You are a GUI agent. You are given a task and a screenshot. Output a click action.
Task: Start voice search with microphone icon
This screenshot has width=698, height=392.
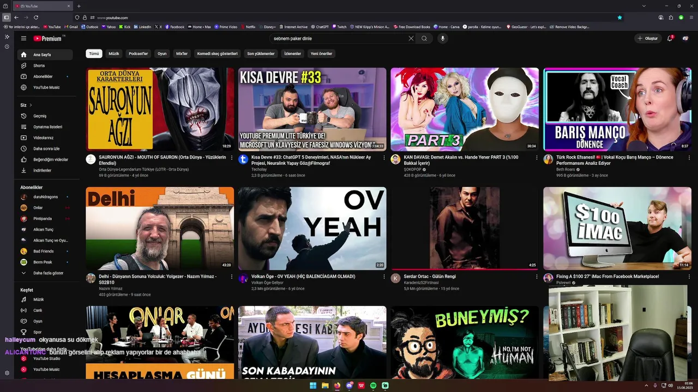(x=443, y=39)
